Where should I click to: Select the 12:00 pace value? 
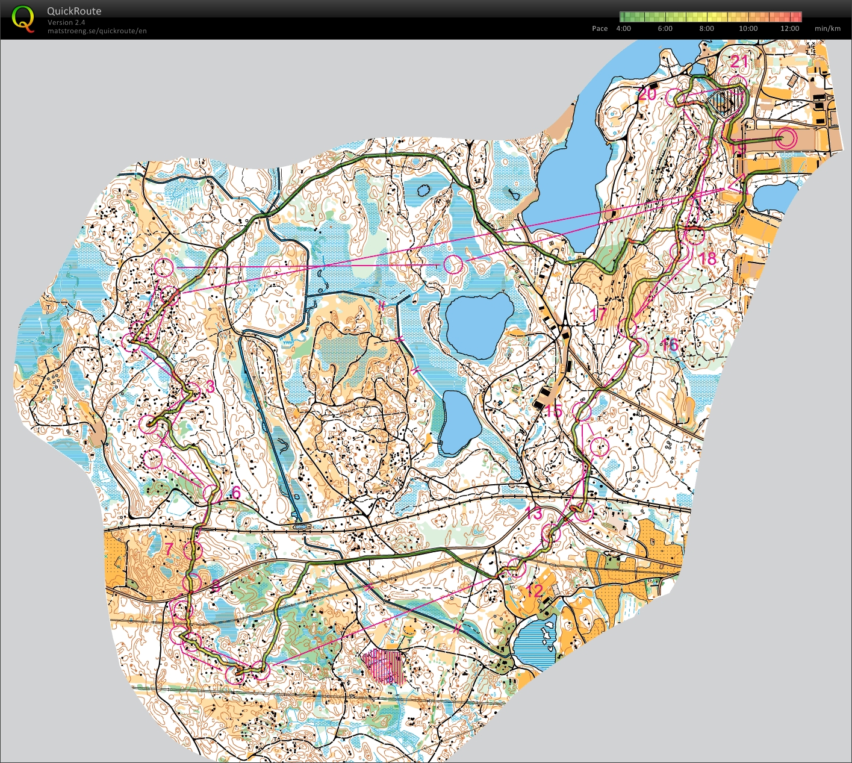(x=789, y=28)
